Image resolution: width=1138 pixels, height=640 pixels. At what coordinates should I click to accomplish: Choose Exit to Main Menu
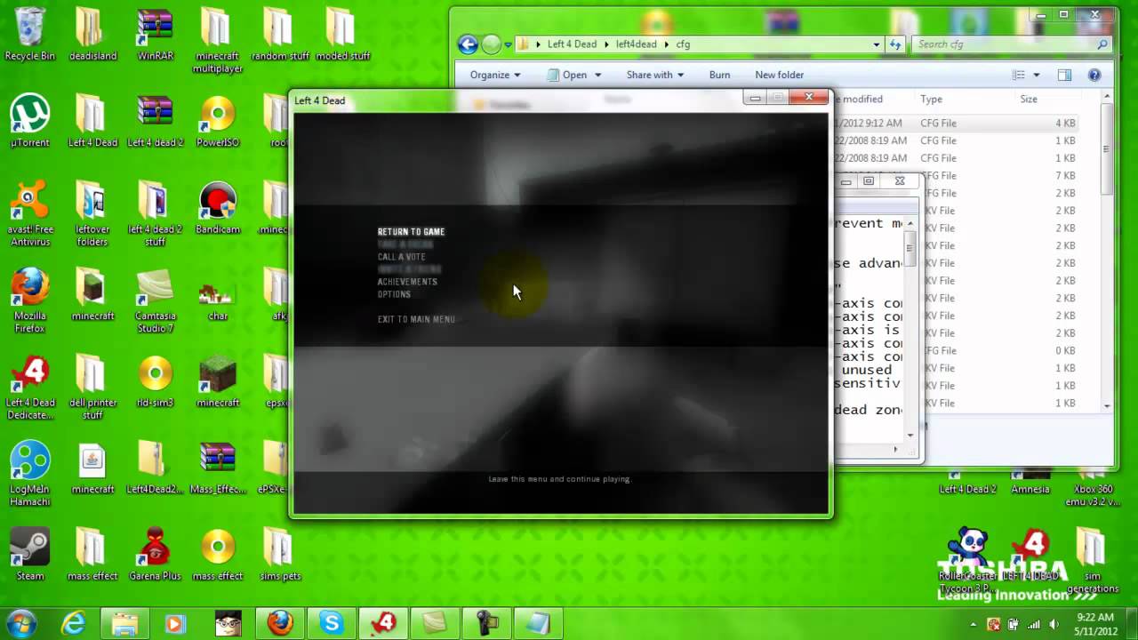(416, 319)
